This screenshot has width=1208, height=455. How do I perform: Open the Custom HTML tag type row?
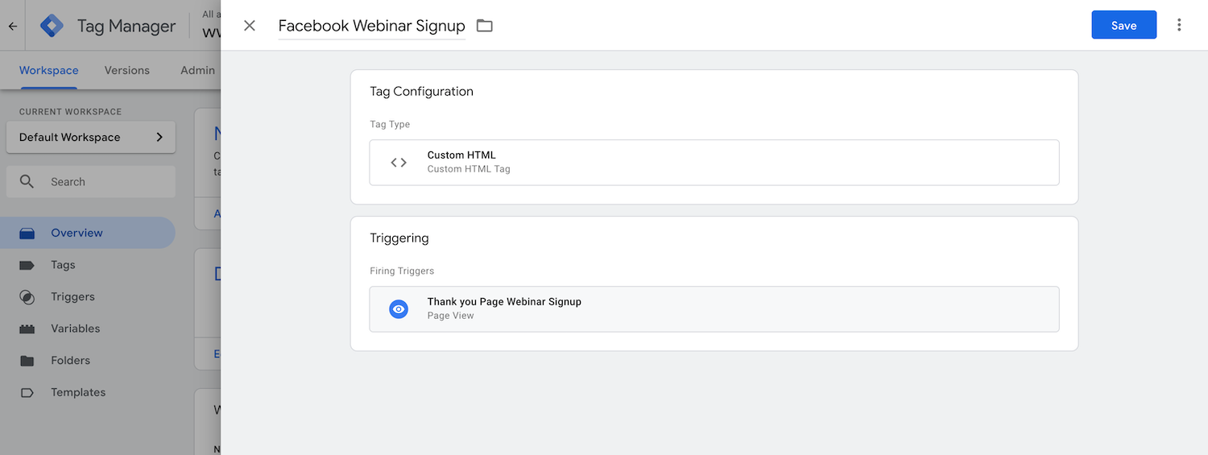pos(714,162)
